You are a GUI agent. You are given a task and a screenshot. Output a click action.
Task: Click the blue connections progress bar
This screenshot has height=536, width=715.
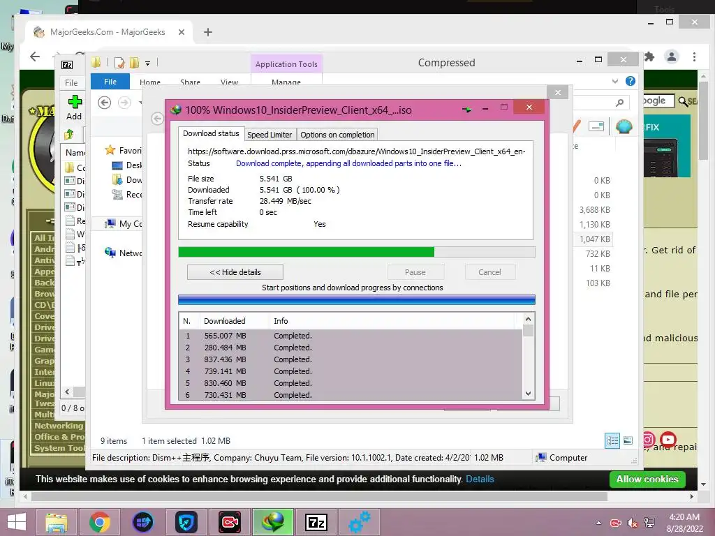tap(357, 299)
